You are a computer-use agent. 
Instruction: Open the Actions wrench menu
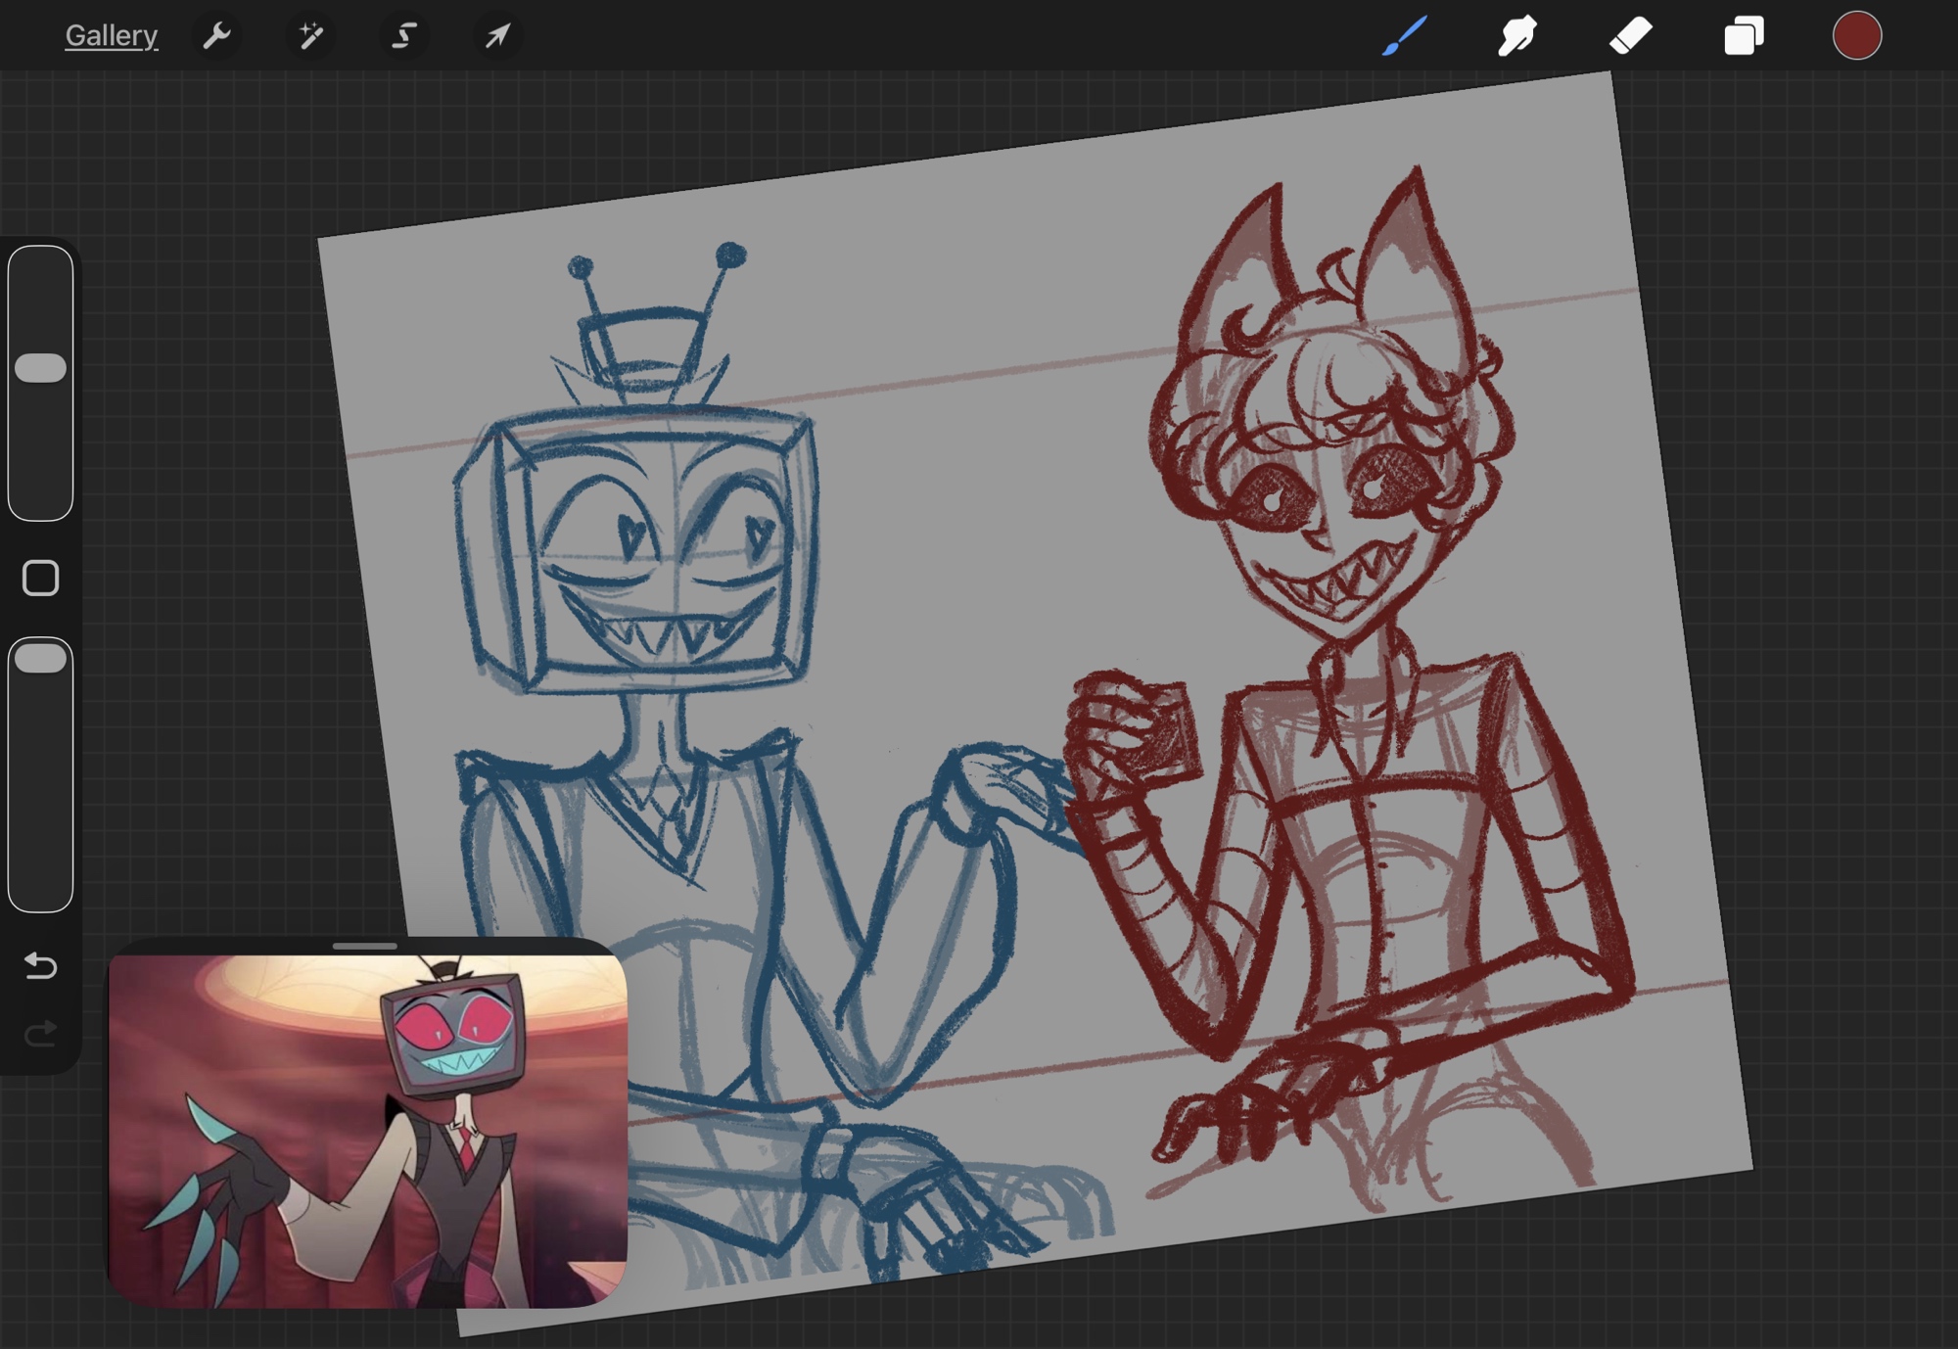[216, 36]
